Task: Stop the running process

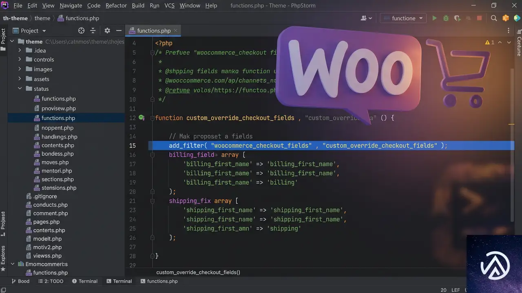Action: (480, 18)
